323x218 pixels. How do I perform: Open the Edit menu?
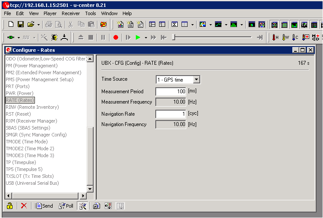coord(20,13)
